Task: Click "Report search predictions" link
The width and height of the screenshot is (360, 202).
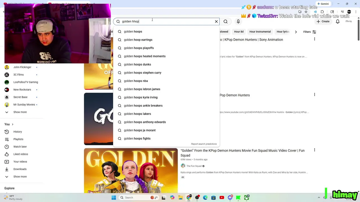Action: [x=204, y=144]
